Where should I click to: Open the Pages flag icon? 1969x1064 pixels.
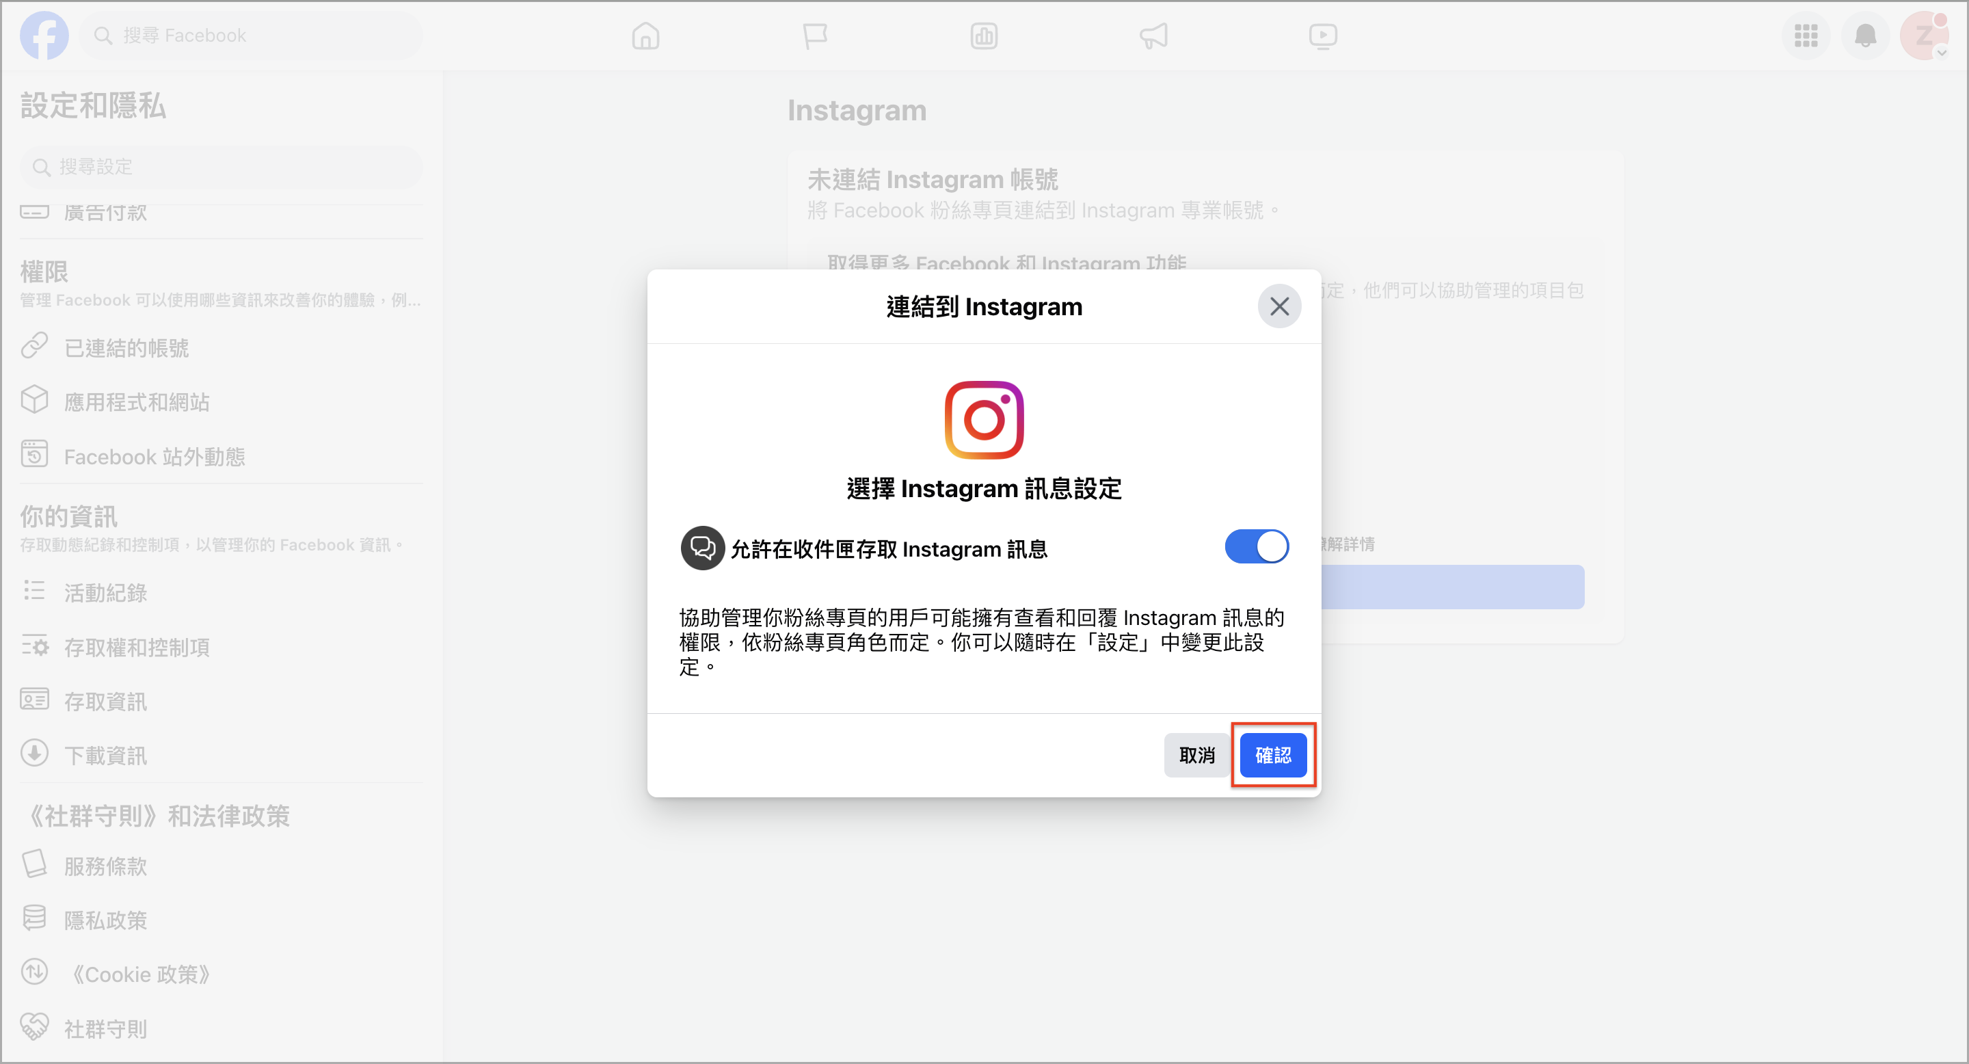815,35
